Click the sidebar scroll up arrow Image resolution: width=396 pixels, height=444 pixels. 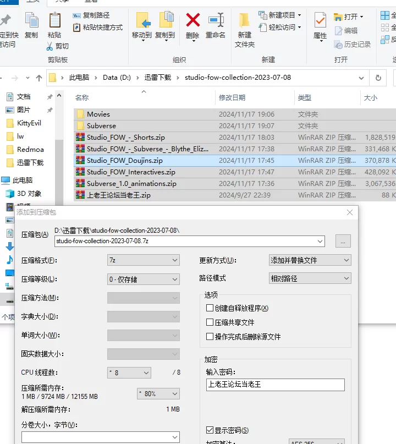click(x=59, y=95)
